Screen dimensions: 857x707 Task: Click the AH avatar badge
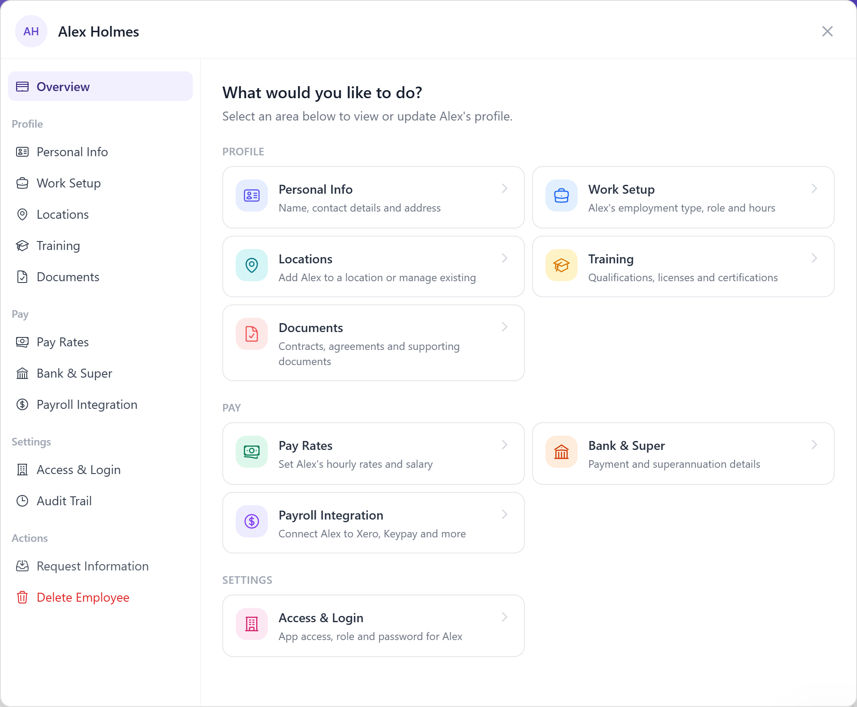[x=31, y=31]
